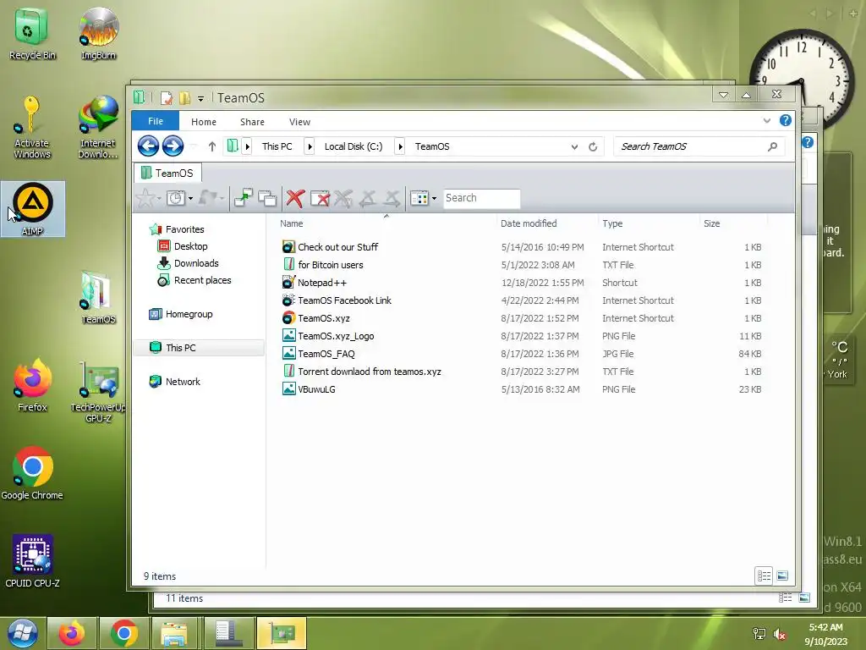Screen dimensions: 866x650
Task: Select the Firefox desktop shortcut
Action: click(x=33, y=385)
